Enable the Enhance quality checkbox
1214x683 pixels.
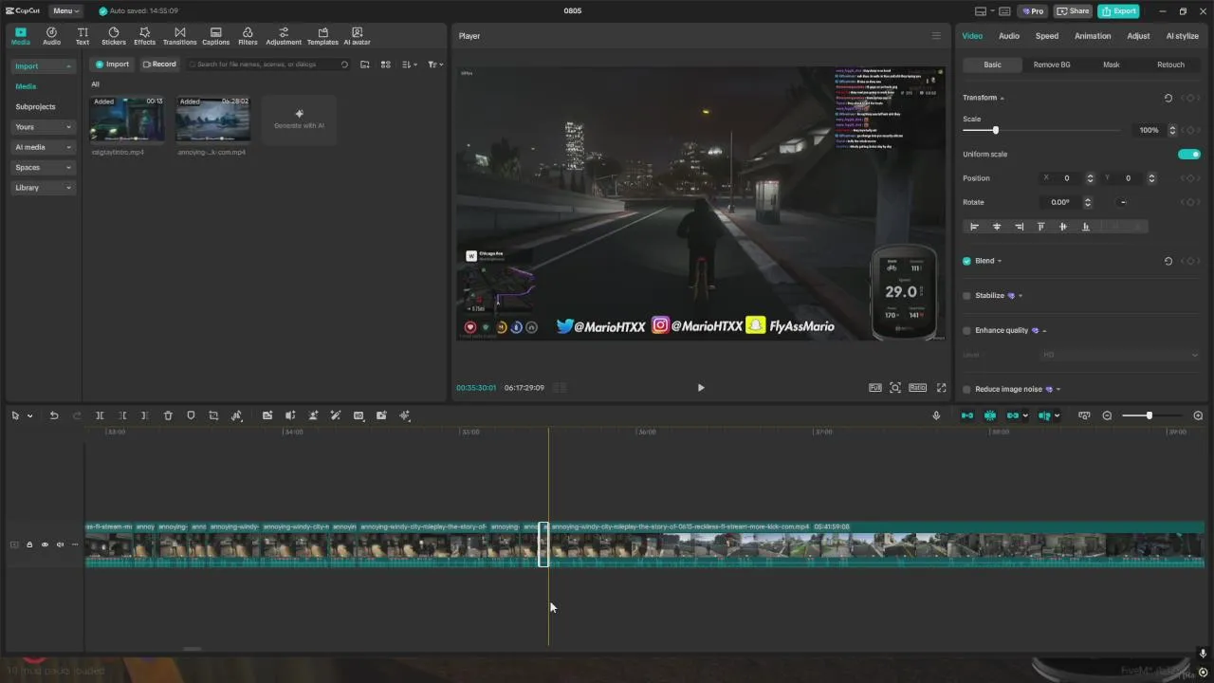pyautogui.click(x=966, y=330)
